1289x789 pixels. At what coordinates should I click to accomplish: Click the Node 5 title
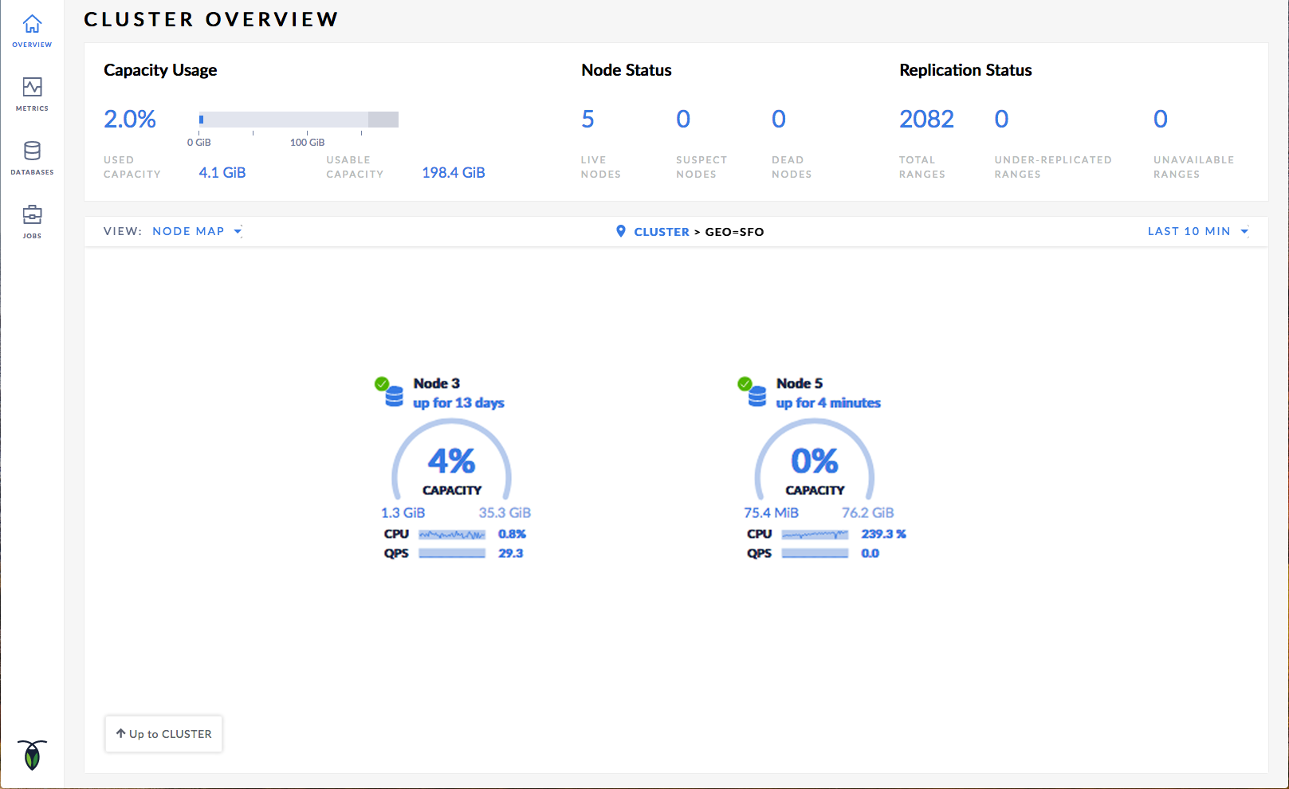point(799,383)
